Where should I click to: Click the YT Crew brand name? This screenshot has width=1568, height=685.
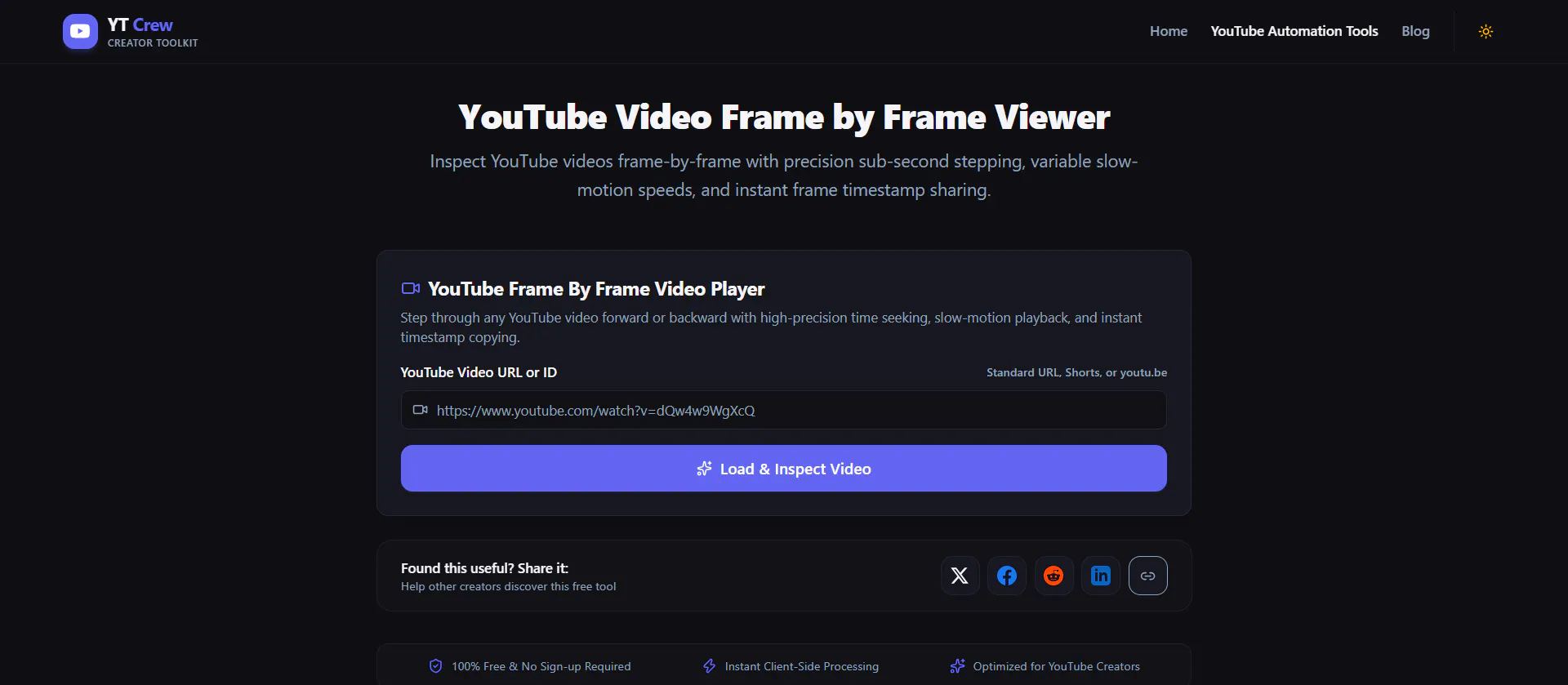pyautogui.click(x=140, y=24)
